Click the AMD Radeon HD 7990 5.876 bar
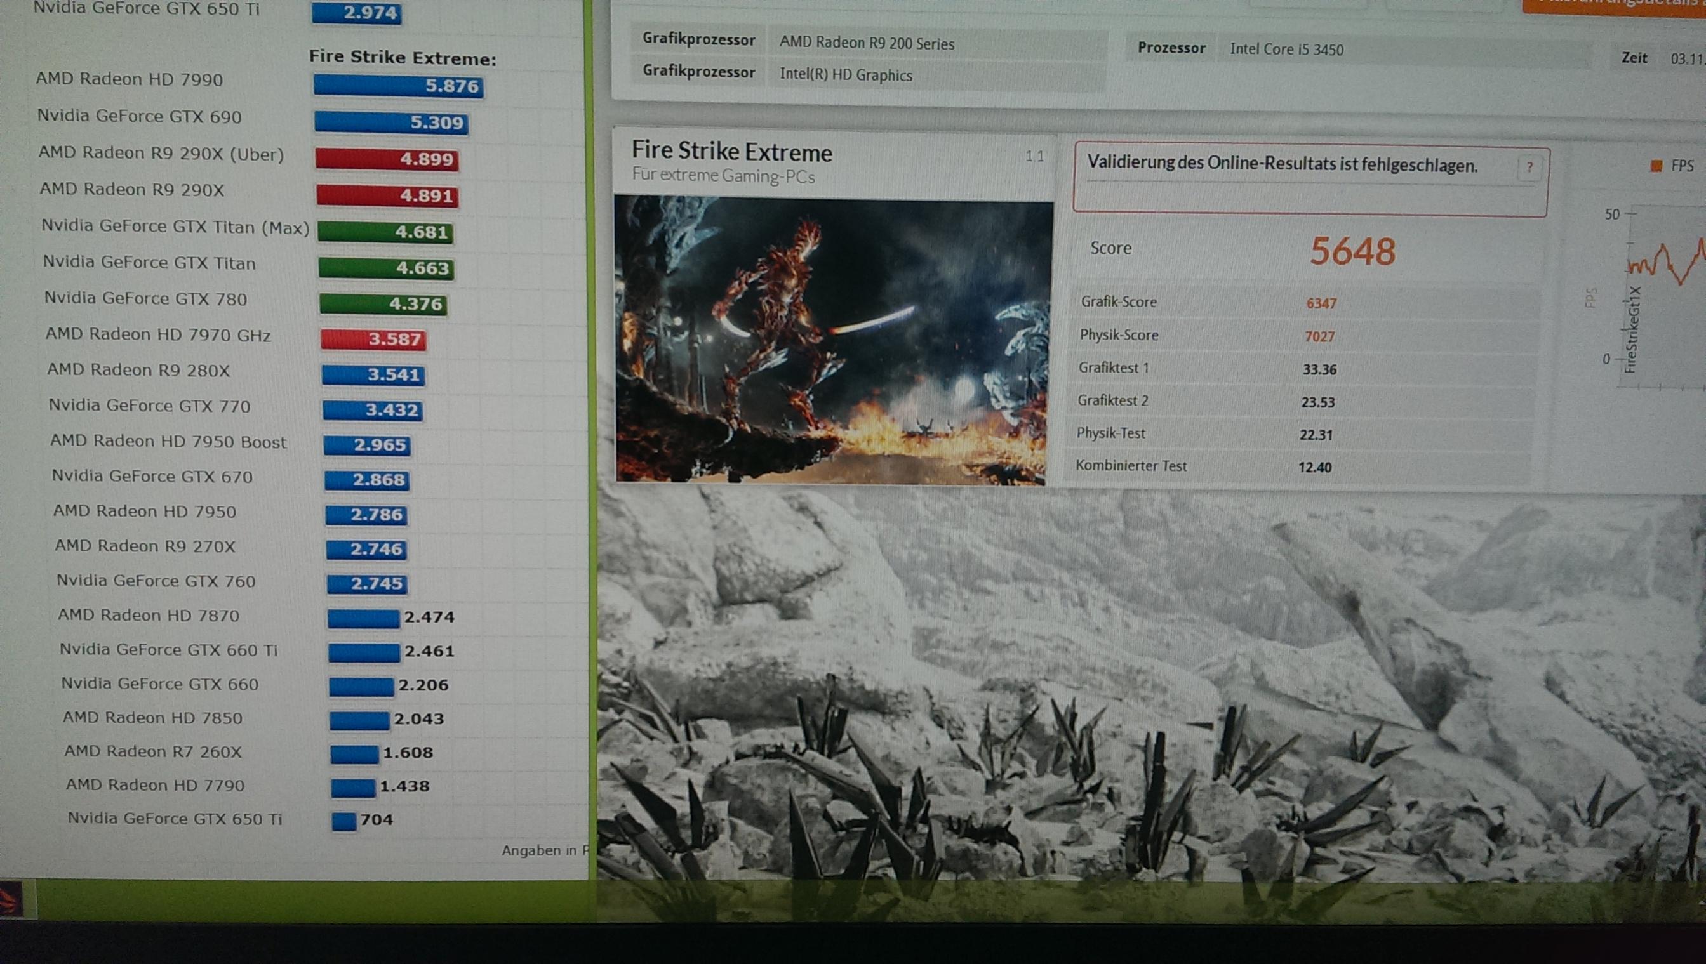Viewport: 1706px width, 964px height. click(398, 86)
